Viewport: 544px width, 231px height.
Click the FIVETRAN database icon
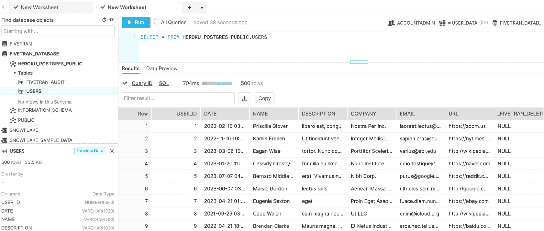pos(5,44)
